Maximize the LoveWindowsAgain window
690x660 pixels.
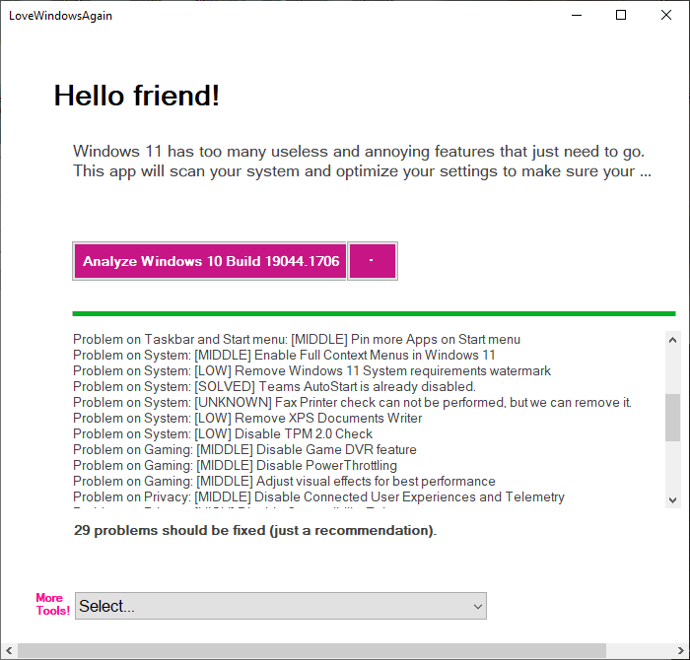[621, 15]
